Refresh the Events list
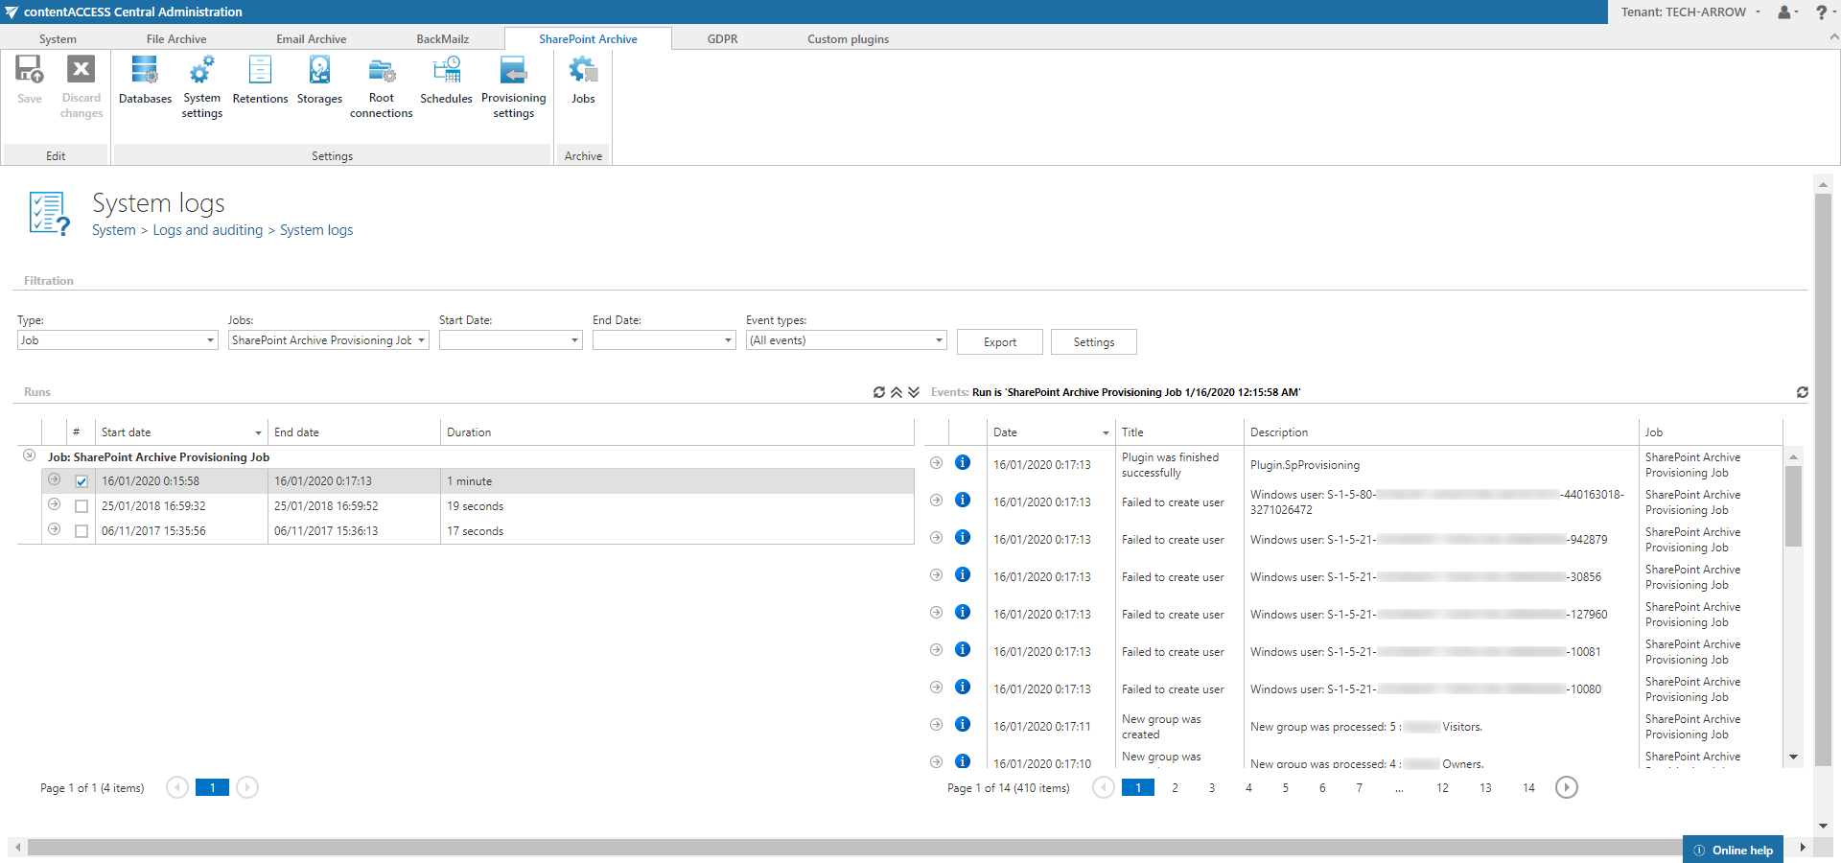The image size is (1841, 863). click(x=1802, y=392)
